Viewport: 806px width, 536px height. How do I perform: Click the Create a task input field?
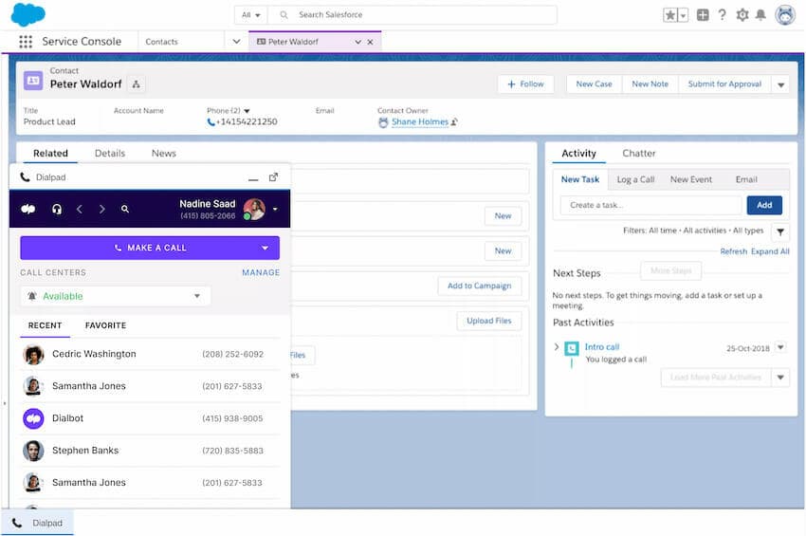pyautogui.click(x=650, y=205)
